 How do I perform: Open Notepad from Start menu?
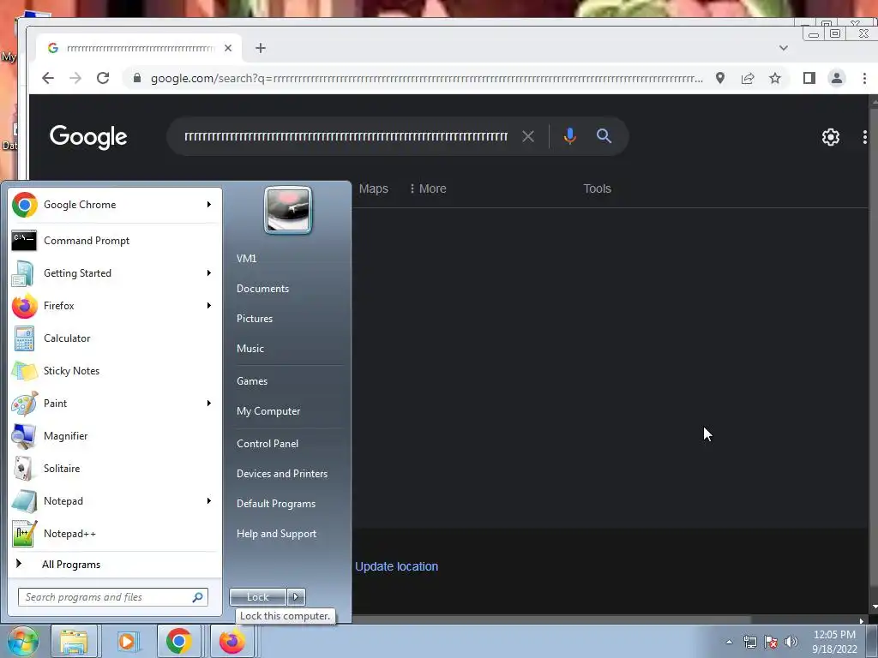114,500
